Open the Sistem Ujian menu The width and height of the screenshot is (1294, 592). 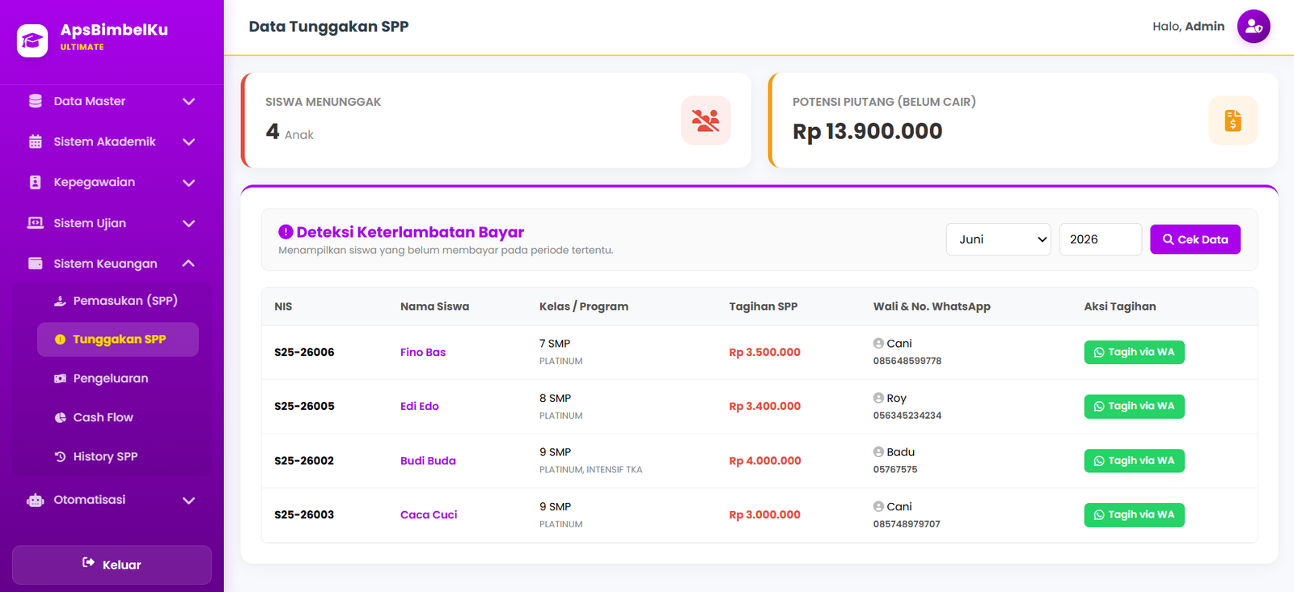pyautogui.click(x=112, y=223)
